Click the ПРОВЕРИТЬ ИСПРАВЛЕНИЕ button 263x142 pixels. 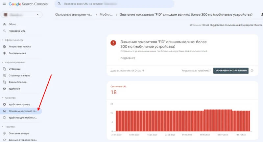click(x=231, y=71)
